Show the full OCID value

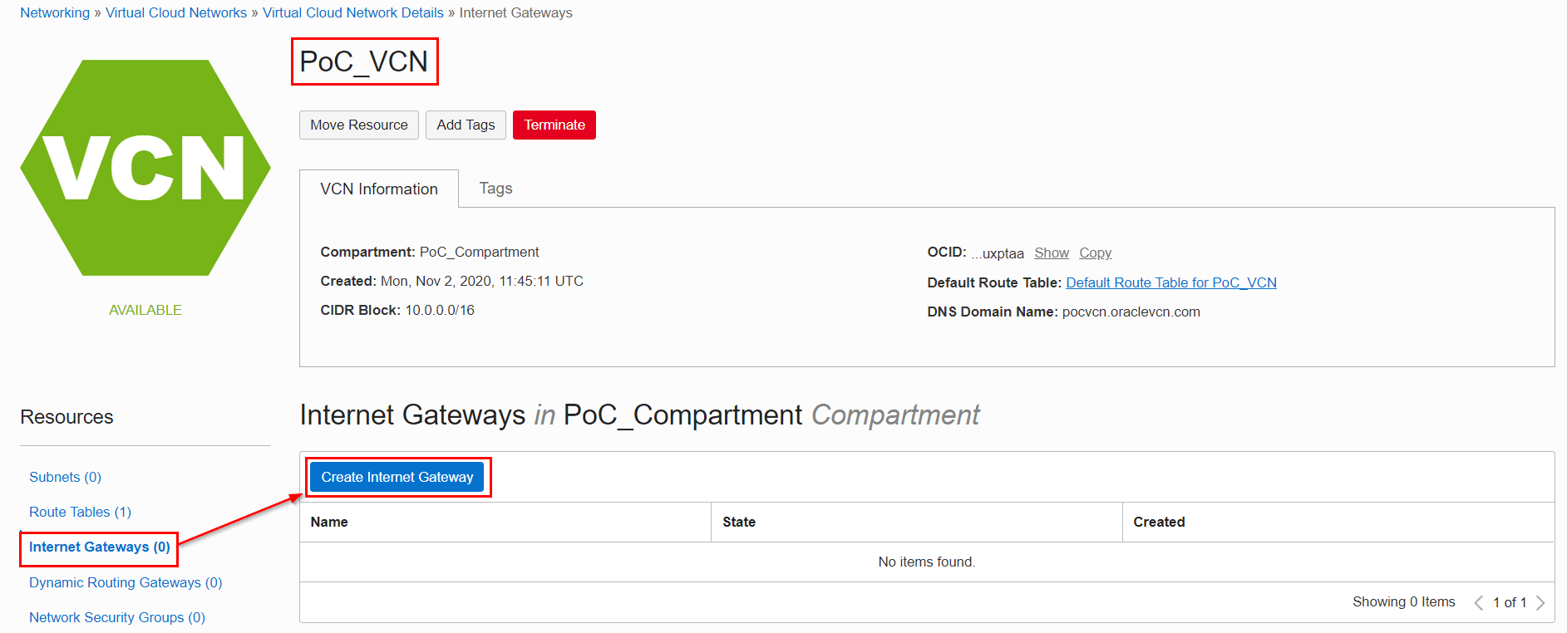tap(1051, 253)
